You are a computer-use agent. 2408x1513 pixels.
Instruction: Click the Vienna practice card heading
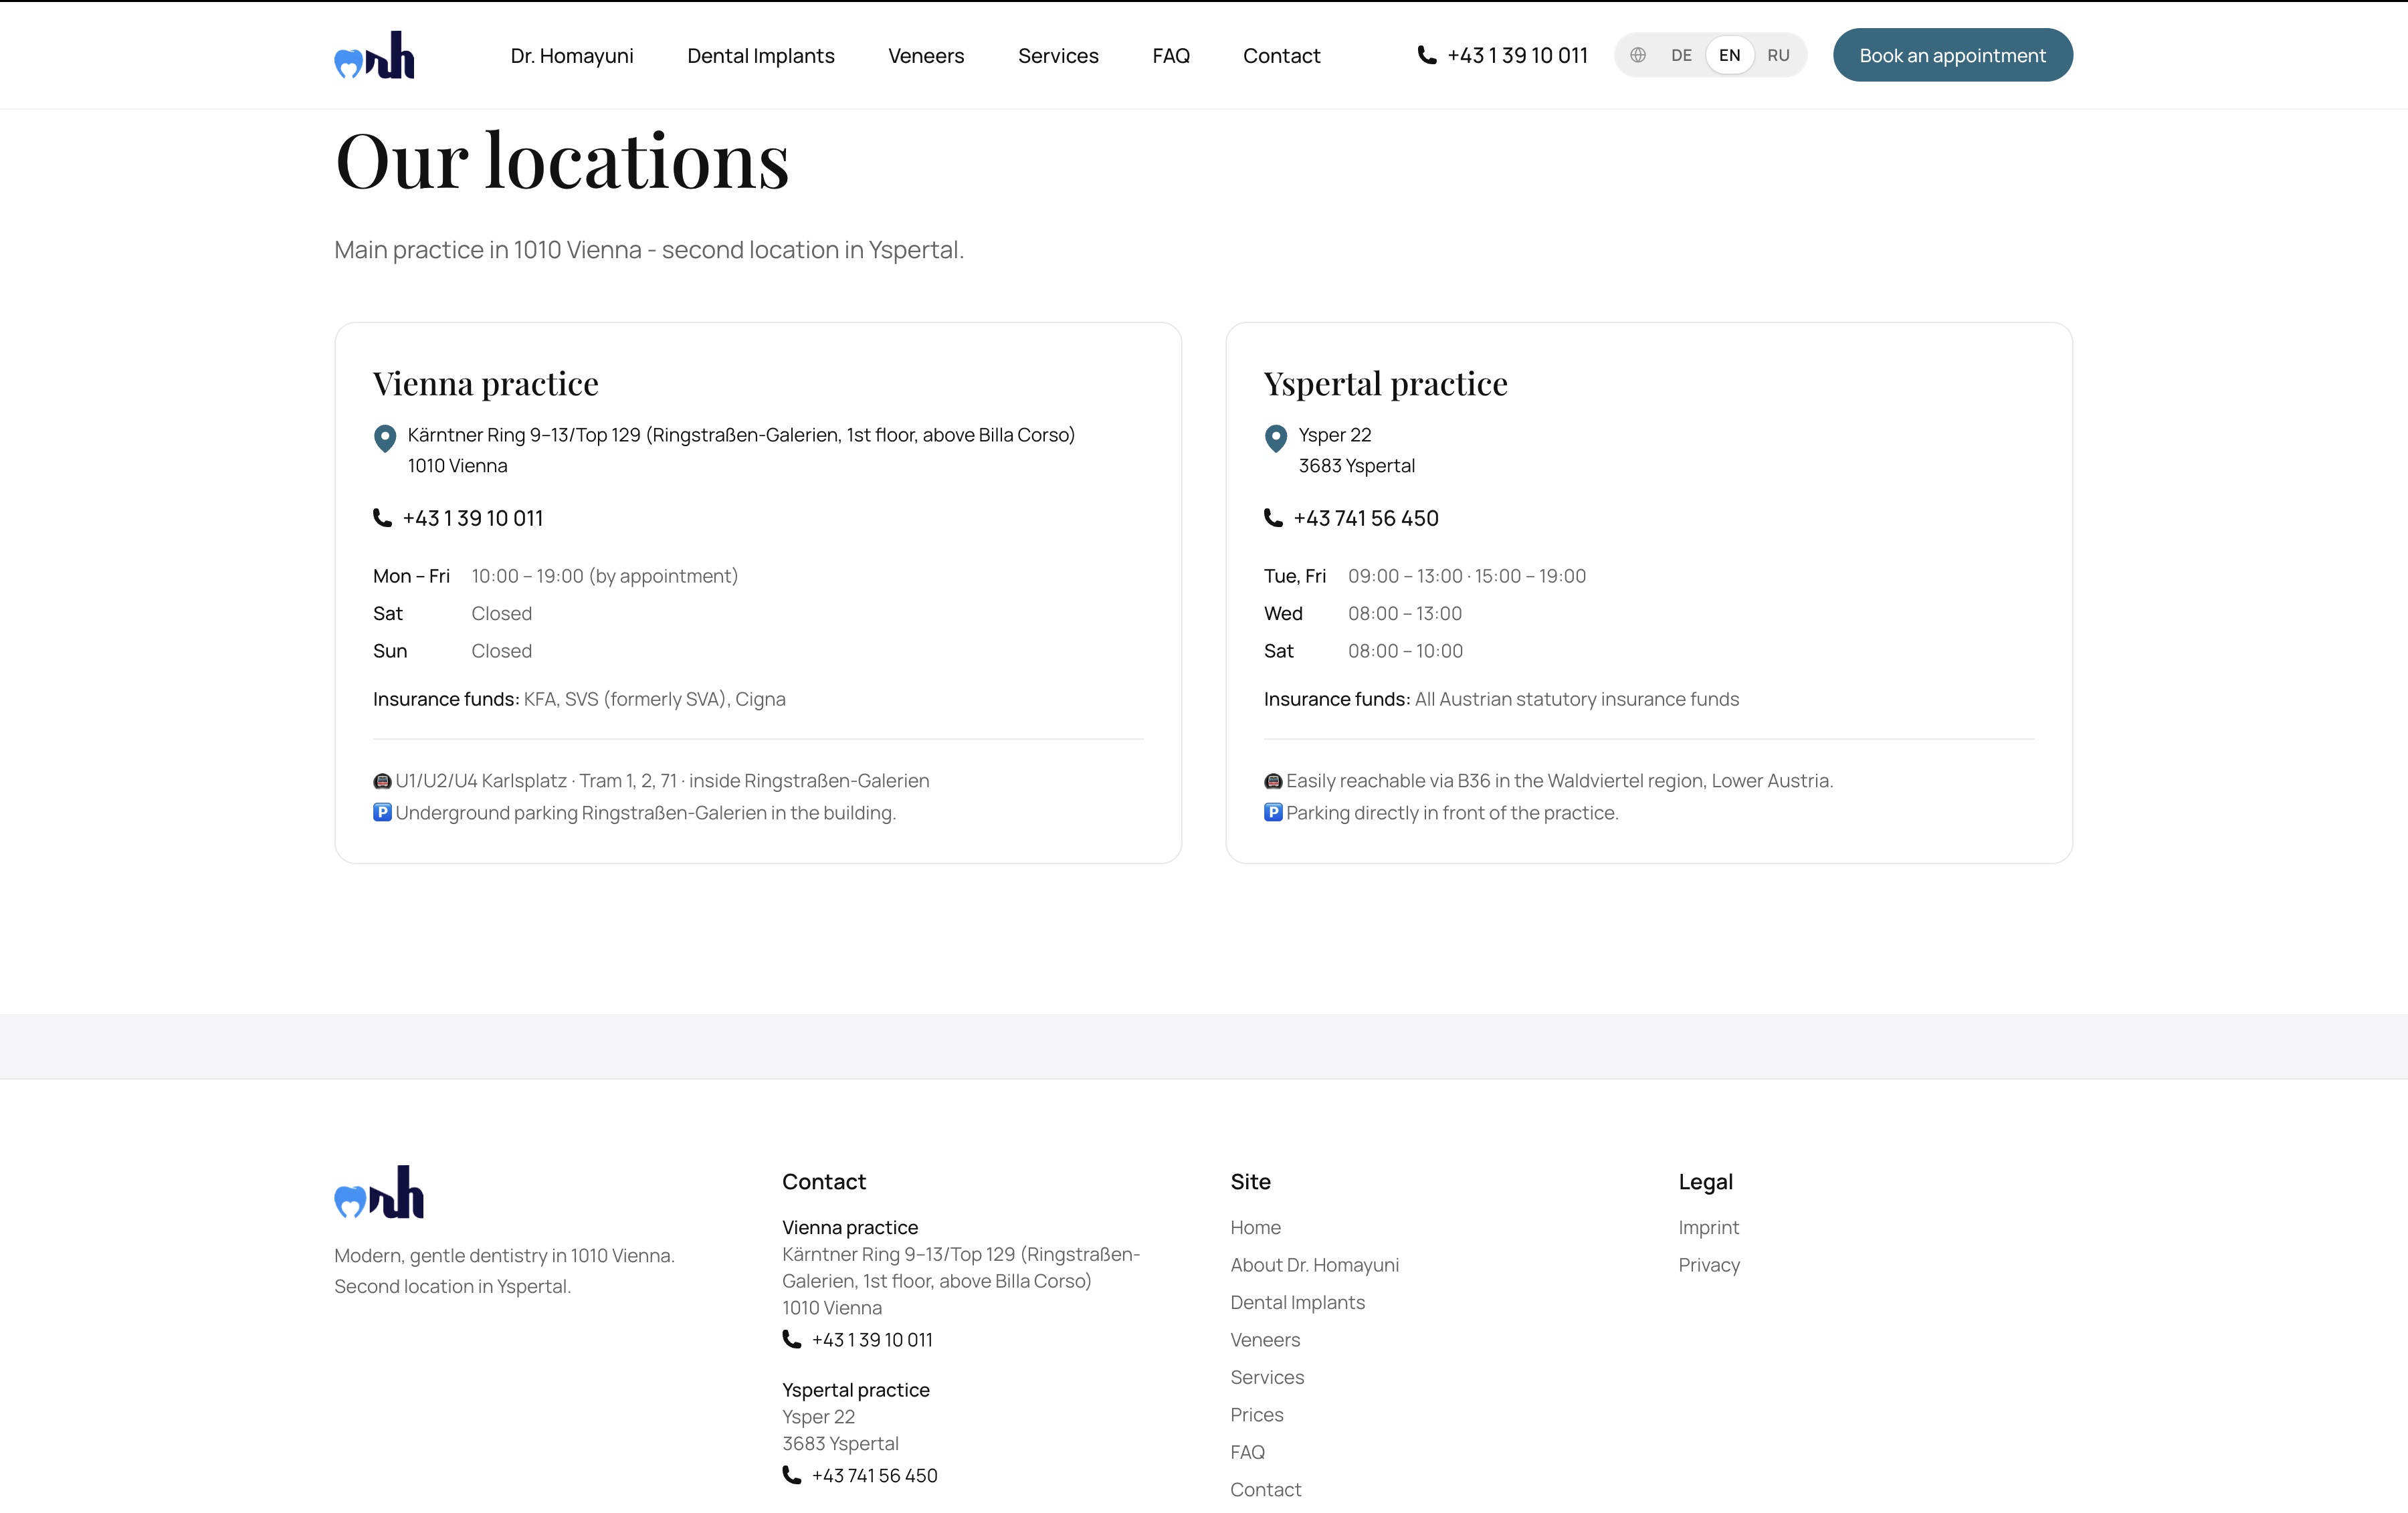[x=486, y=384]
